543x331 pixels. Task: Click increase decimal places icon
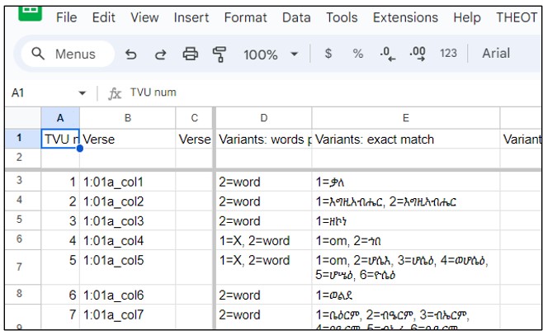coord(418,54)
